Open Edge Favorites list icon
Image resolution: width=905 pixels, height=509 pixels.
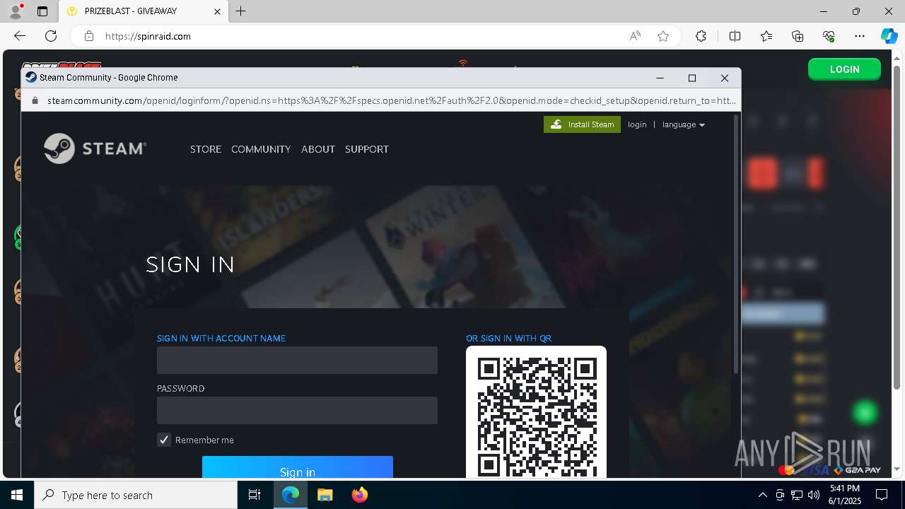(766, 36)
